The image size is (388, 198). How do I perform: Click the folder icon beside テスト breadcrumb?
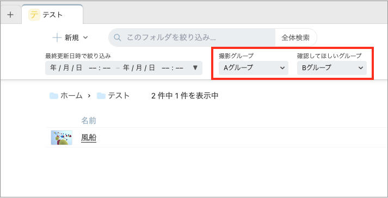(x=101, y=96)
